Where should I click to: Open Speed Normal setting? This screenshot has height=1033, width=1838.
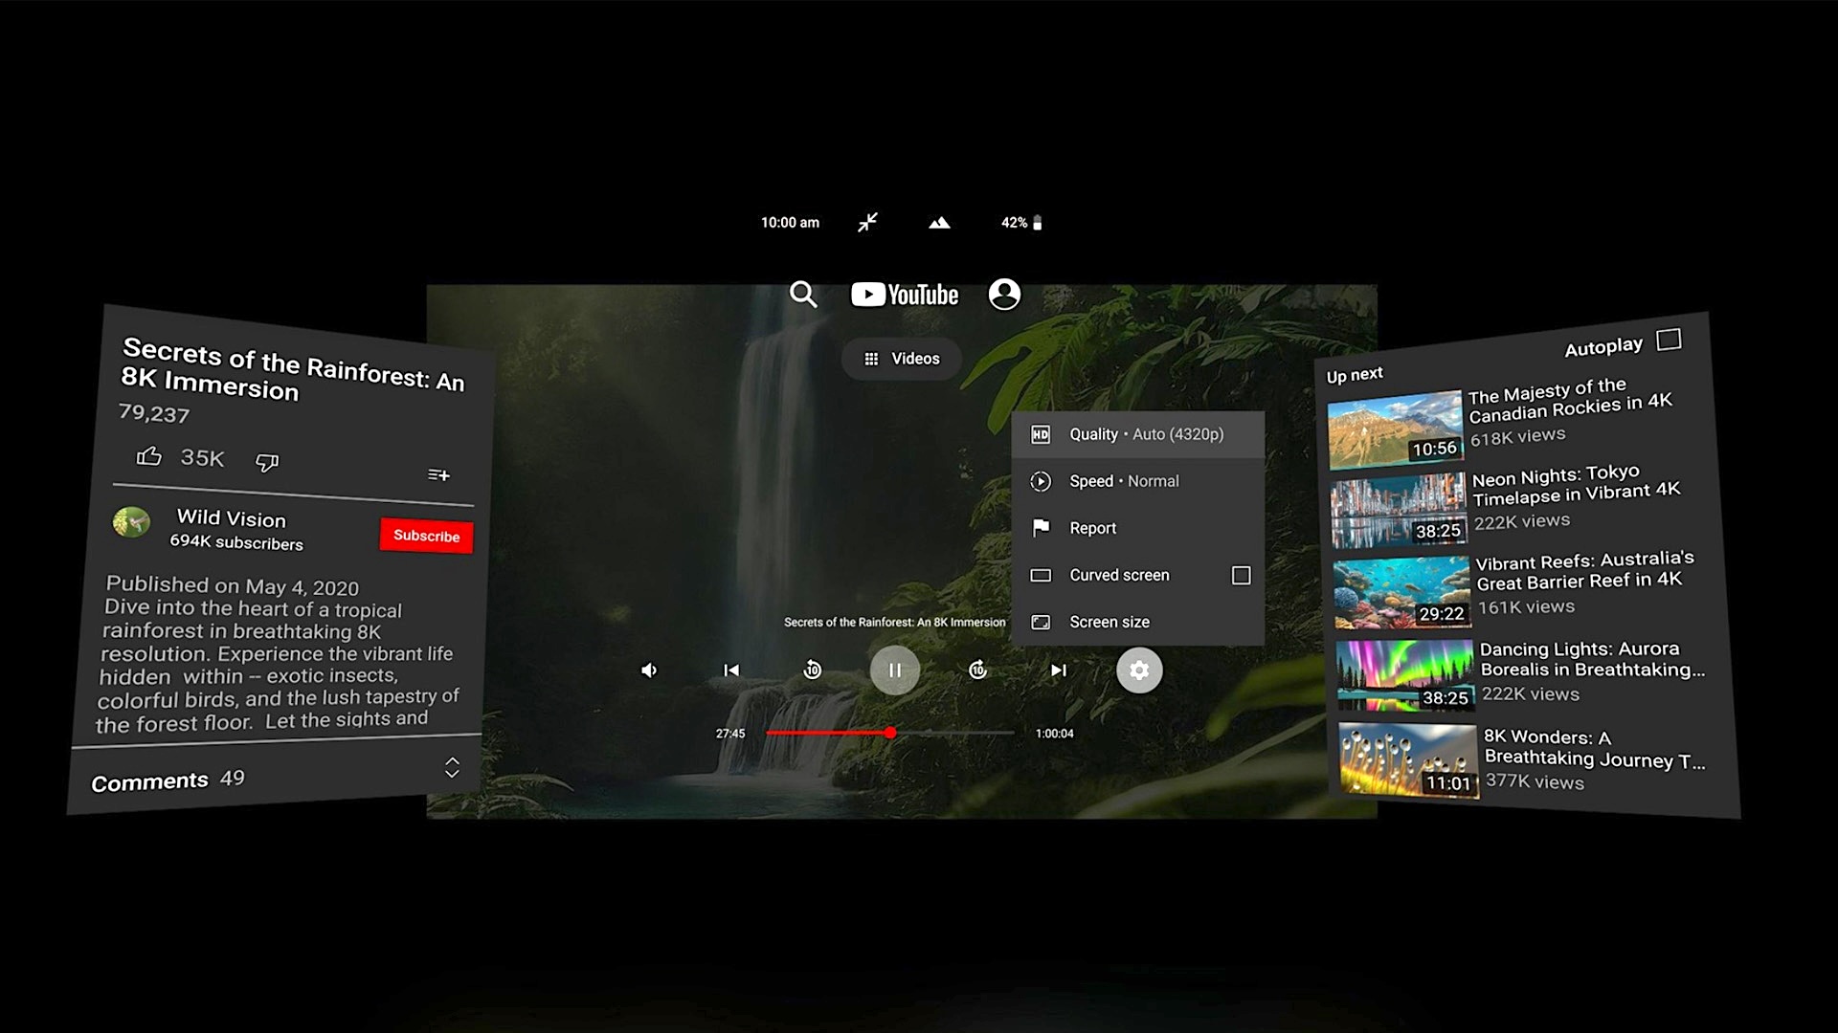coord(1137,481)
